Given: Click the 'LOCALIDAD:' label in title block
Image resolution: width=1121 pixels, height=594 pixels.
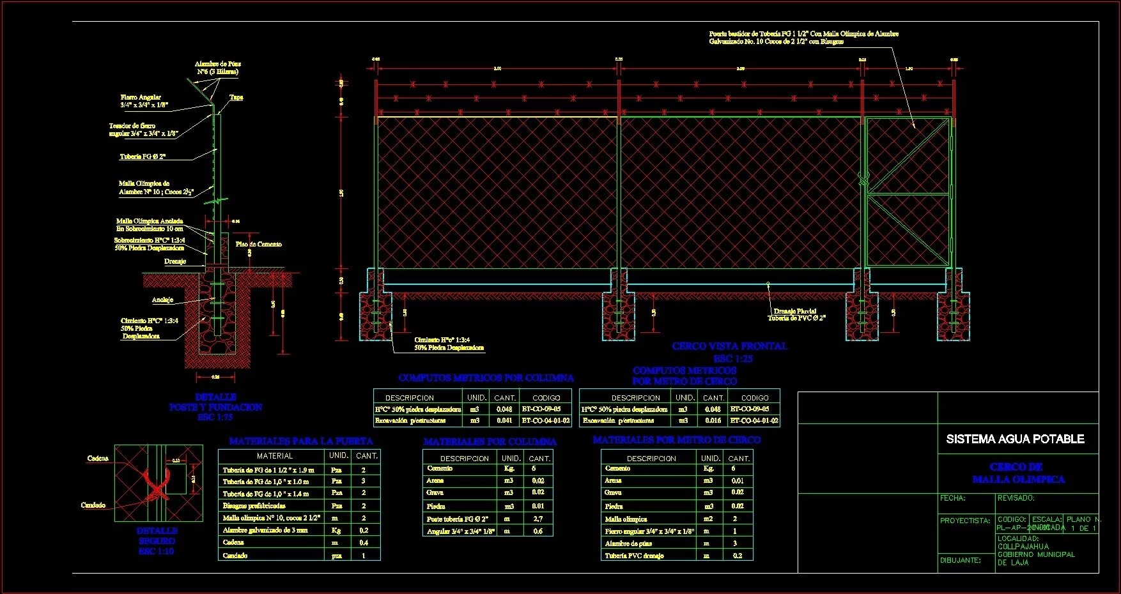Looking at the screenshot, I should pyautogui.click(x=1019, y=538).
